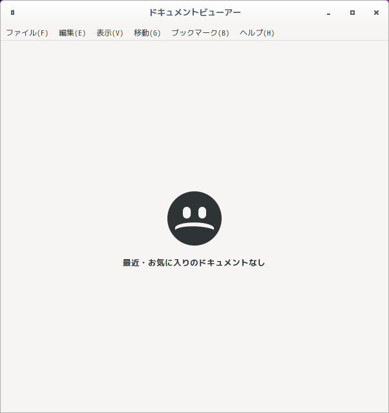Image resolution: width=389 pixels, height=413 pixels.
Task: Click the ドキュメントビューアー window title
Action: point(194,12)
